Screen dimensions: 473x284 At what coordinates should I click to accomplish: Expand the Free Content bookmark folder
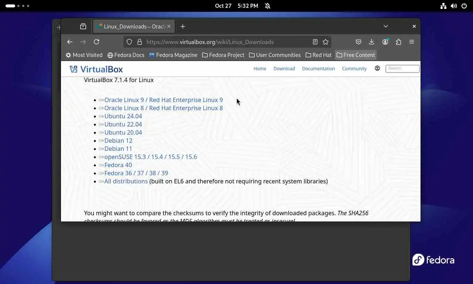[355, 55]
